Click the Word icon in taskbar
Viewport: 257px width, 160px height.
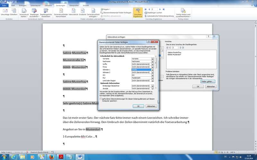[x=80, y=157]
